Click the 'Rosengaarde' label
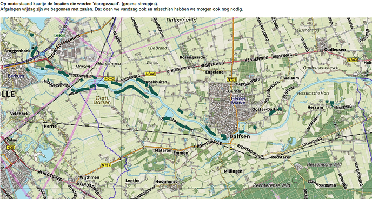This screenshot has width=372, height=199. (192, 57)
